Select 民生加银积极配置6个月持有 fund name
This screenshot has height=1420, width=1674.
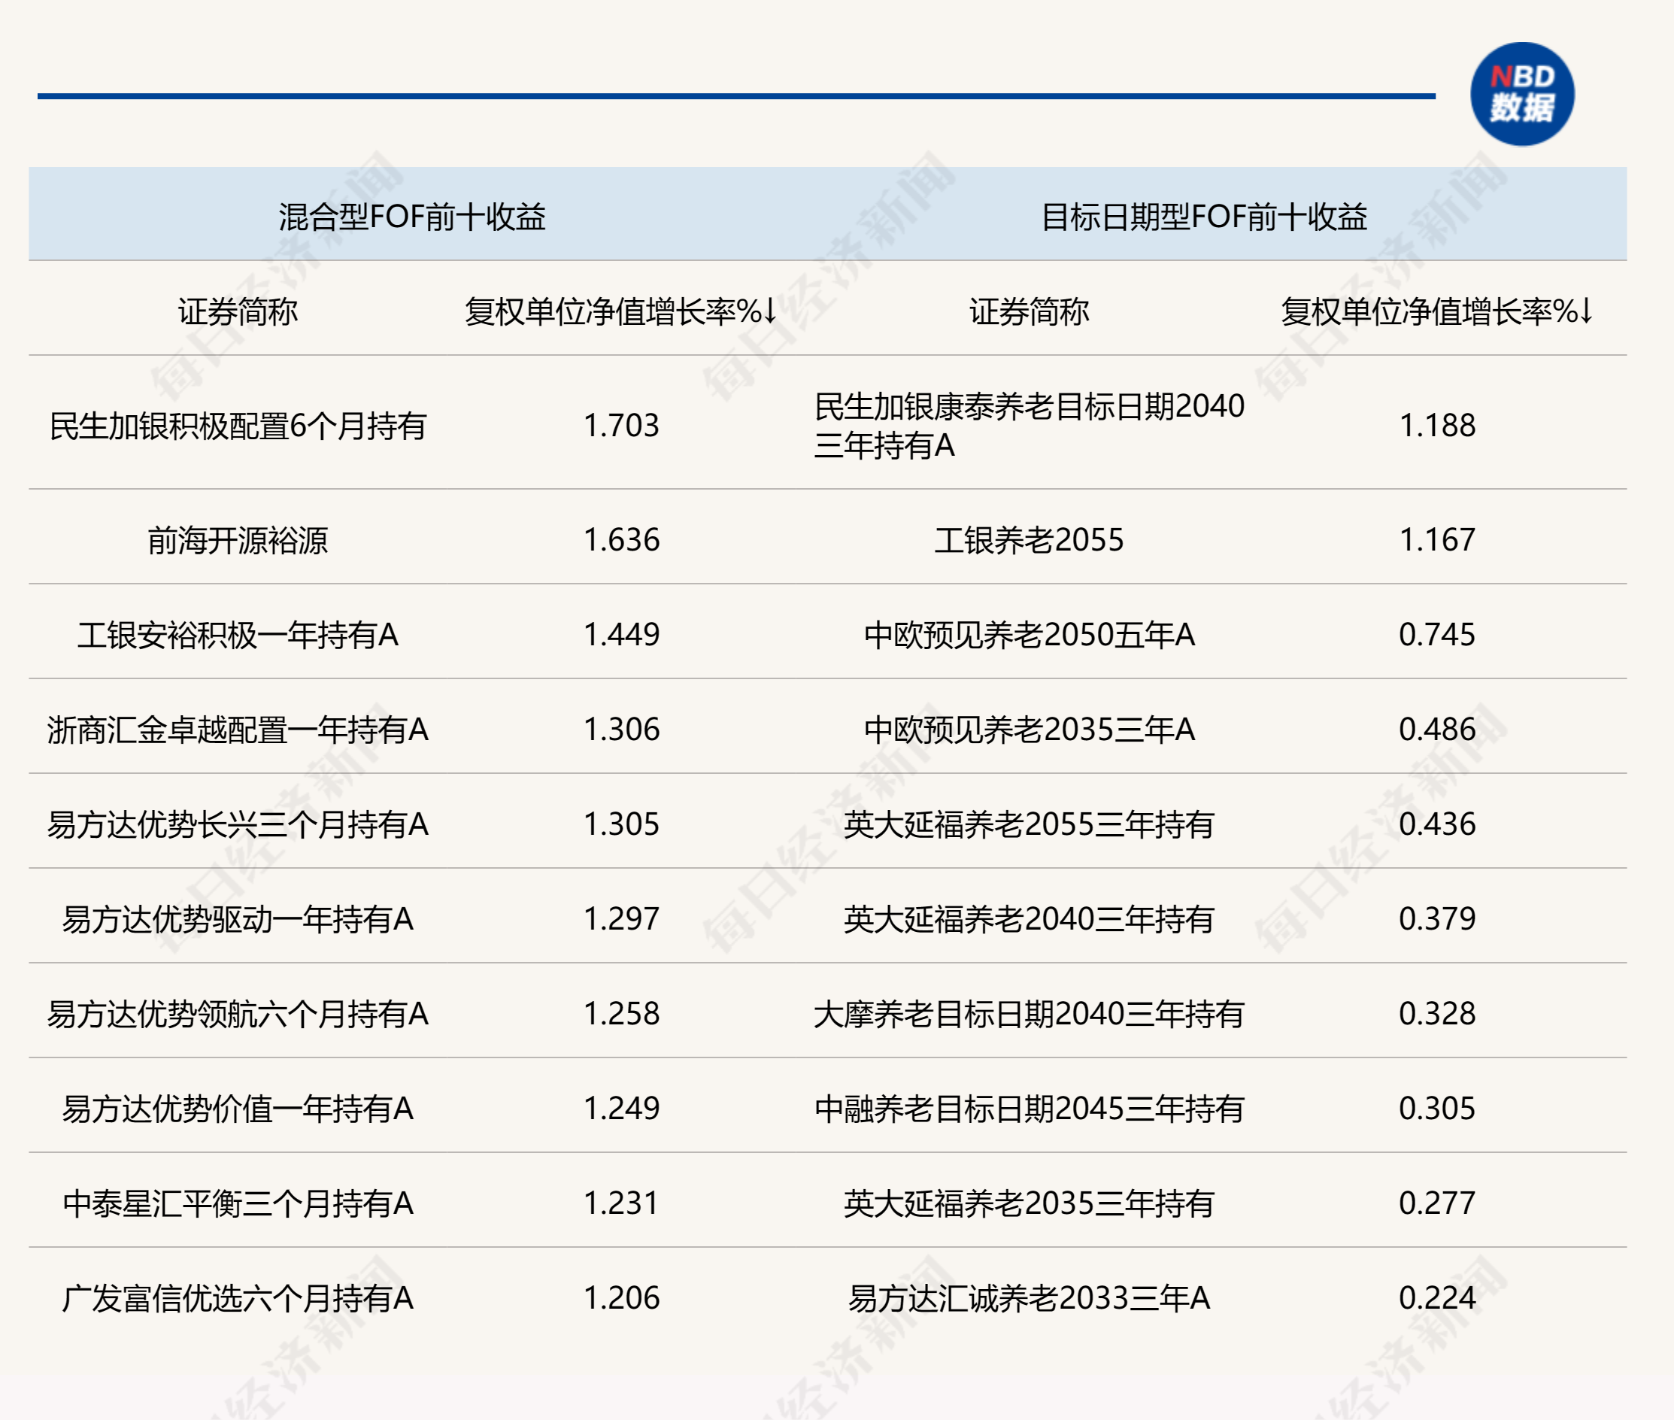coord(238,426)
